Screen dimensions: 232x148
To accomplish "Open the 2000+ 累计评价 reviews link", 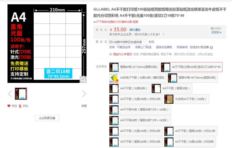I will click(x=216, y=32).
